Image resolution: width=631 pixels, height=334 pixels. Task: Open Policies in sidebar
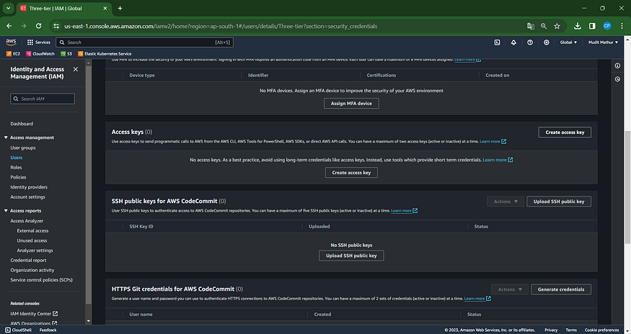(x=18, y=177)
